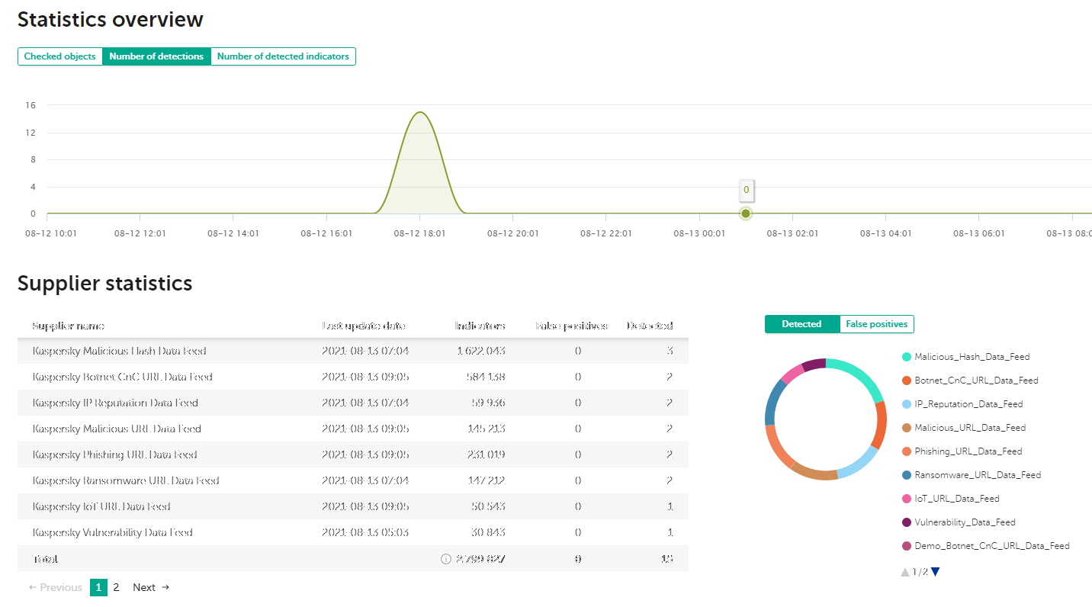Image resolution: width=1092 pixels, height=607 pixels.
Task: Sort by Supplier name column header
Action: (x=69, y=326)
